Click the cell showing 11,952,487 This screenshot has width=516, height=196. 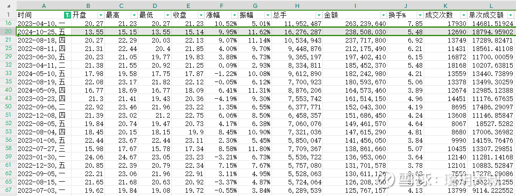point(297,23)
